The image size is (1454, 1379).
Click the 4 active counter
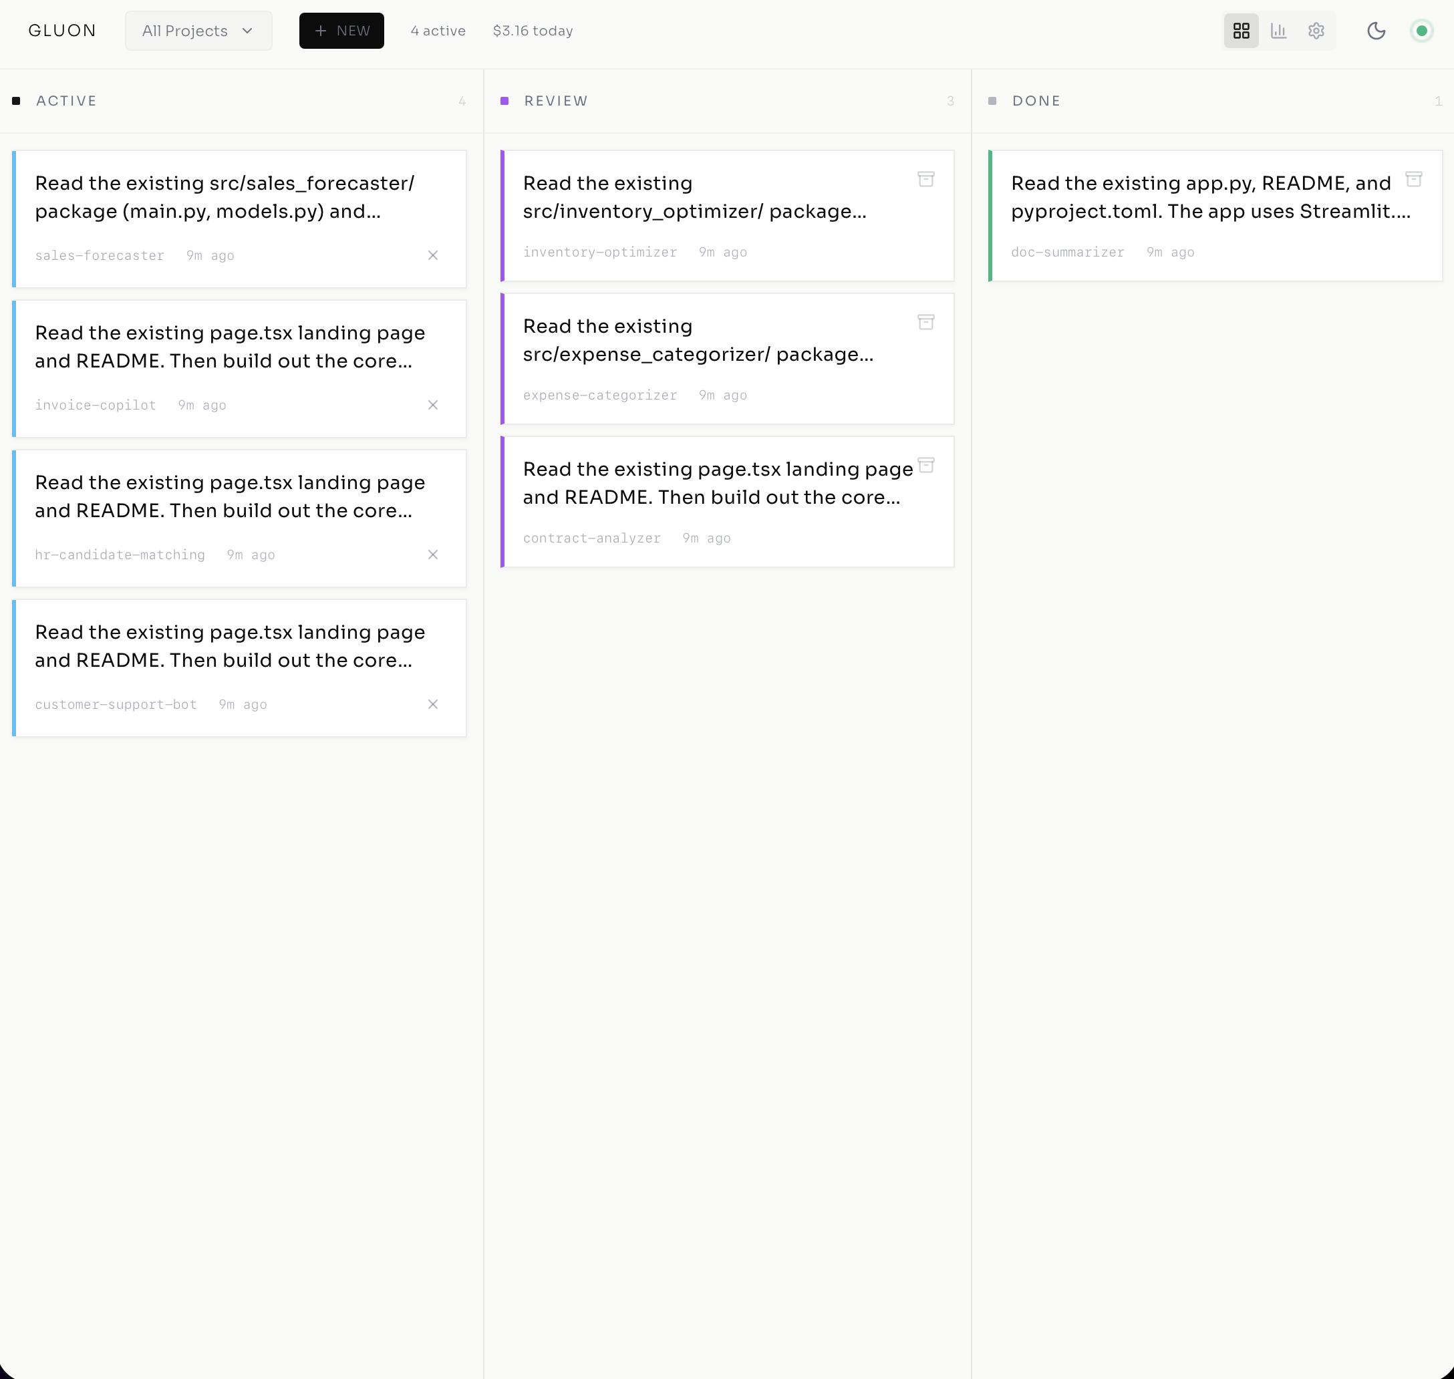[438, 30]
